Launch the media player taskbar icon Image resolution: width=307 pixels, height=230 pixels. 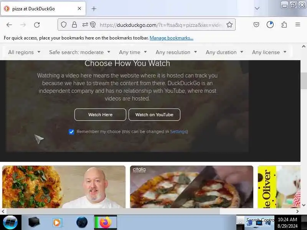click(57, 223)
